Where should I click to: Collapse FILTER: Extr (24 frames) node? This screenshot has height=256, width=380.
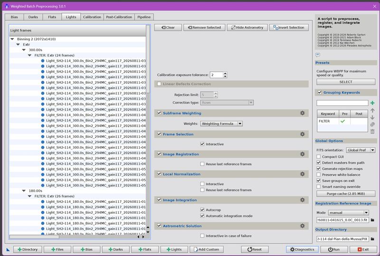coord(29,55)
